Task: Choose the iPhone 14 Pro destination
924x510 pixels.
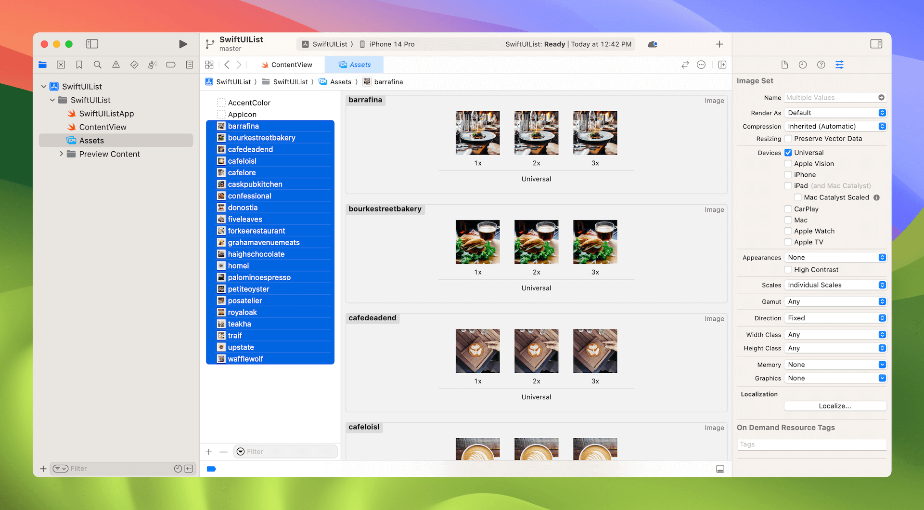Action: pos(387,44)
